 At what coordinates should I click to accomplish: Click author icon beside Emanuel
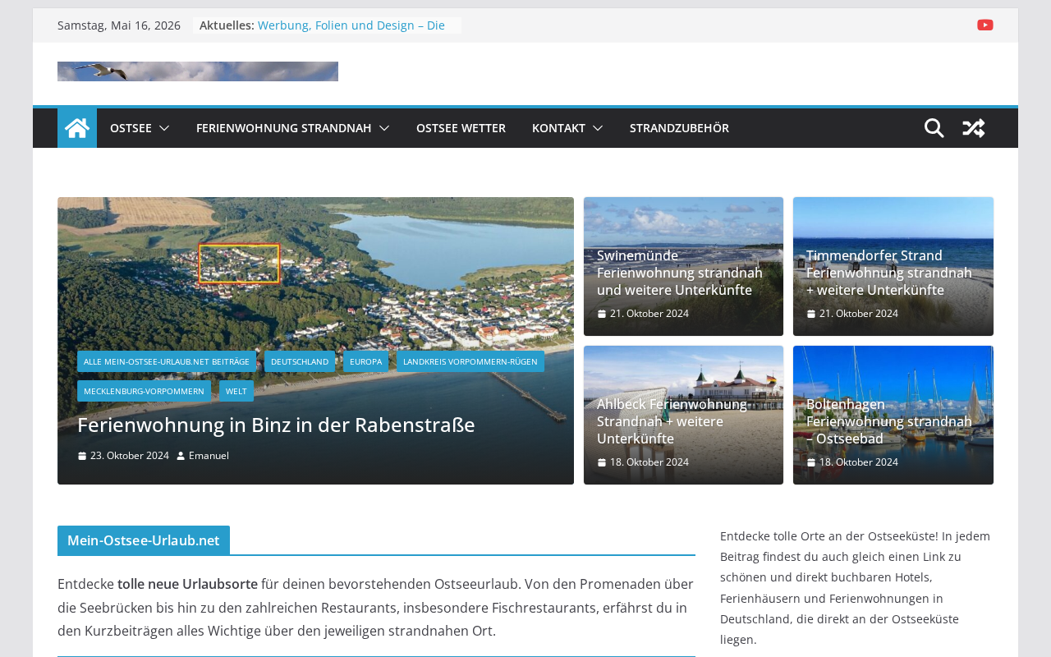click(181, 456)
